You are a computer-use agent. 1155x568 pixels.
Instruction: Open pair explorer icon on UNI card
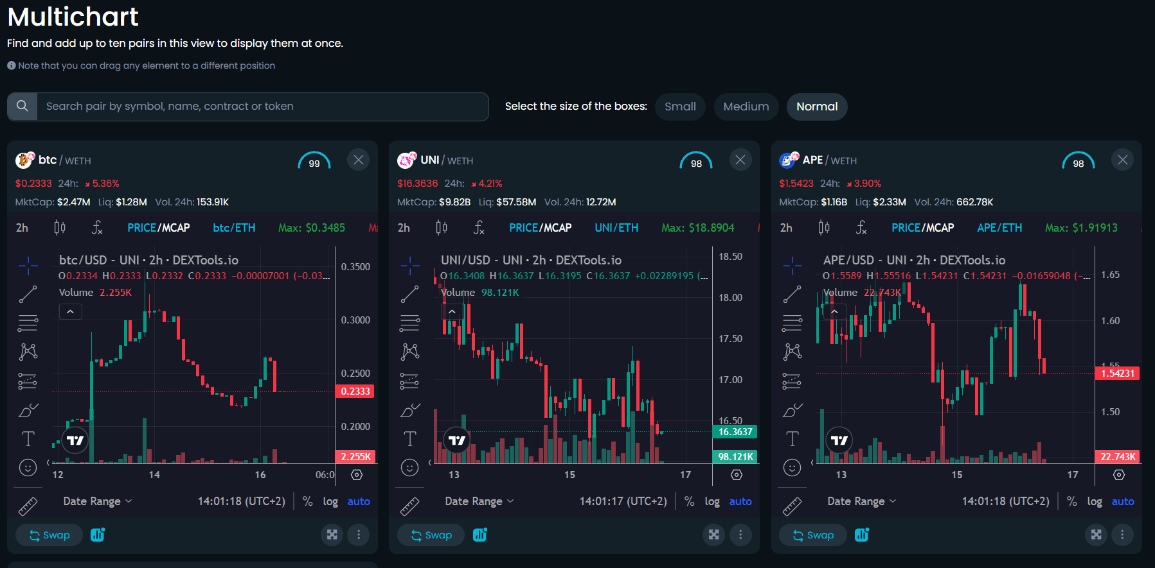pyautogui.click(x=479, y=535)
